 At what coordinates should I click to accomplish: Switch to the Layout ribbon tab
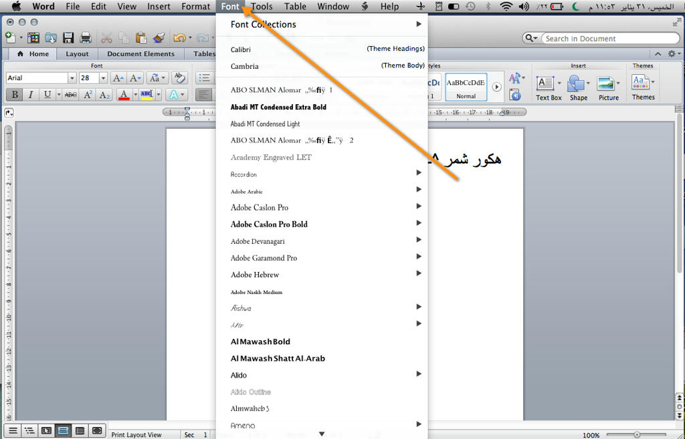(x=77, y=53)
